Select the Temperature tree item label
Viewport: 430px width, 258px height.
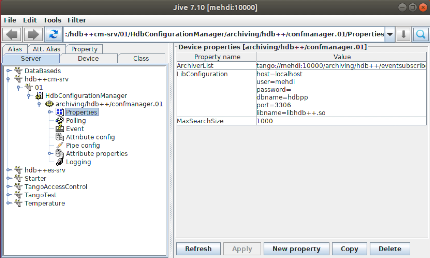[x=45, y=203]
